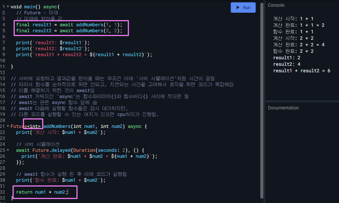This screenshot has width=339, height=203.
Task: Click console line '계산 완료: 2 + 2 = 4'
Action: tap(299, 45)
